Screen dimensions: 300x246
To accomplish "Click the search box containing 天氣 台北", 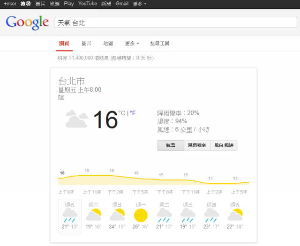I will pos(174,22).
